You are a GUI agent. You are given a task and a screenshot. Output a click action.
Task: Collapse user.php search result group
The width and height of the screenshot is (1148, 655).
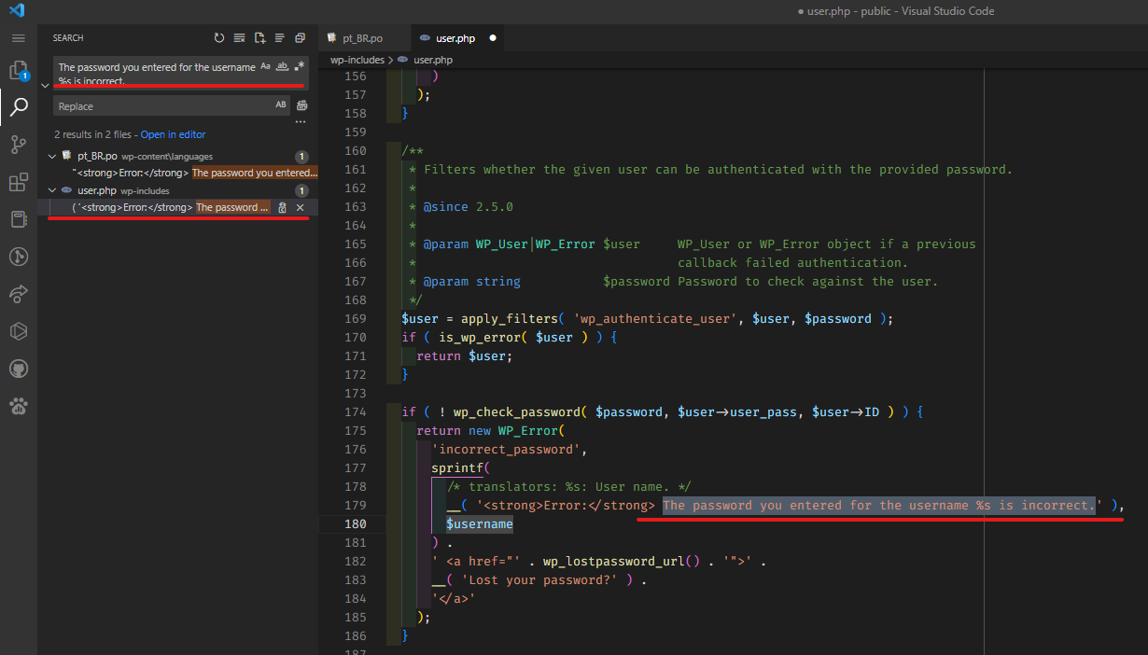pyautogui.click(x=52, y=190)
